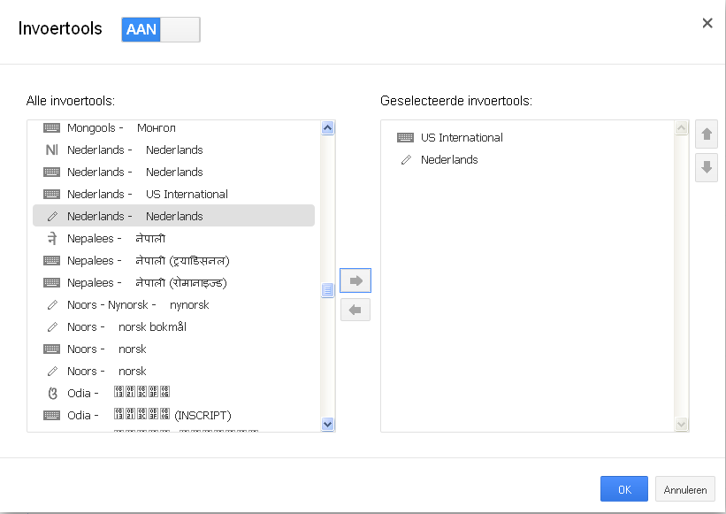Image resolution: width=726 pixels, height=514 pixels.
Task: Click the NI icon for Nederlands
Action: pyautogui.click(x=52, y=150)
